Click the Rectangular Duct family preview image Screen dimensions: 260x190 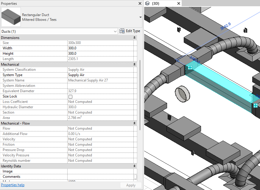11,17
